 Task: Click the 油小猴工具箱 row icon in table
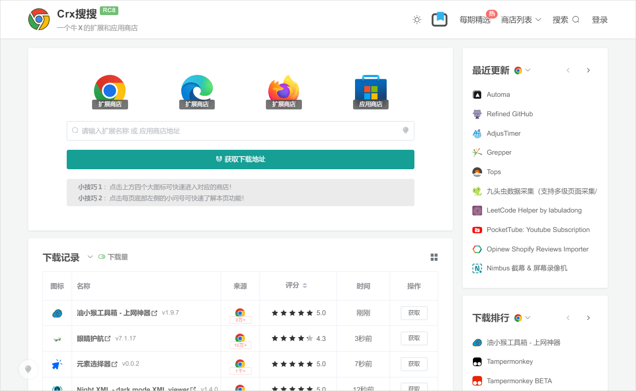[x=57, y=313]
